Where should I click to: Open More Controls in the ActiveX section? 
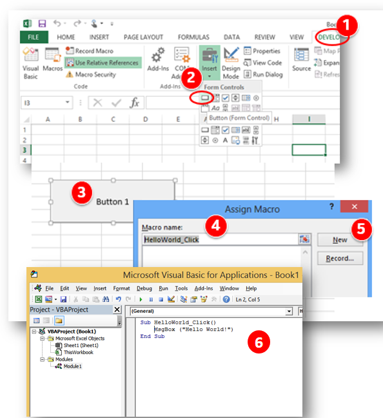(x=255, y=140)
